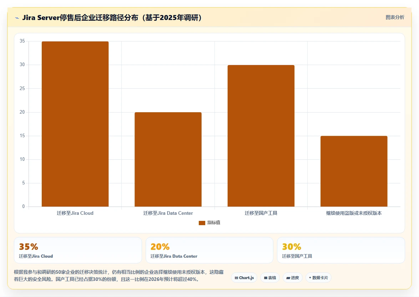Click the x-axis label 继续使用盗版或未授权版本
Viewport: 419px width, 297px height.
354,213
